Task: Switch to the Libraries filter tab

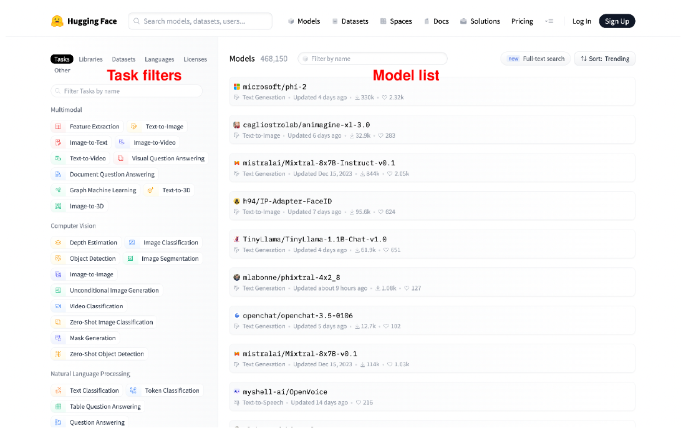Action: [90, 59]
